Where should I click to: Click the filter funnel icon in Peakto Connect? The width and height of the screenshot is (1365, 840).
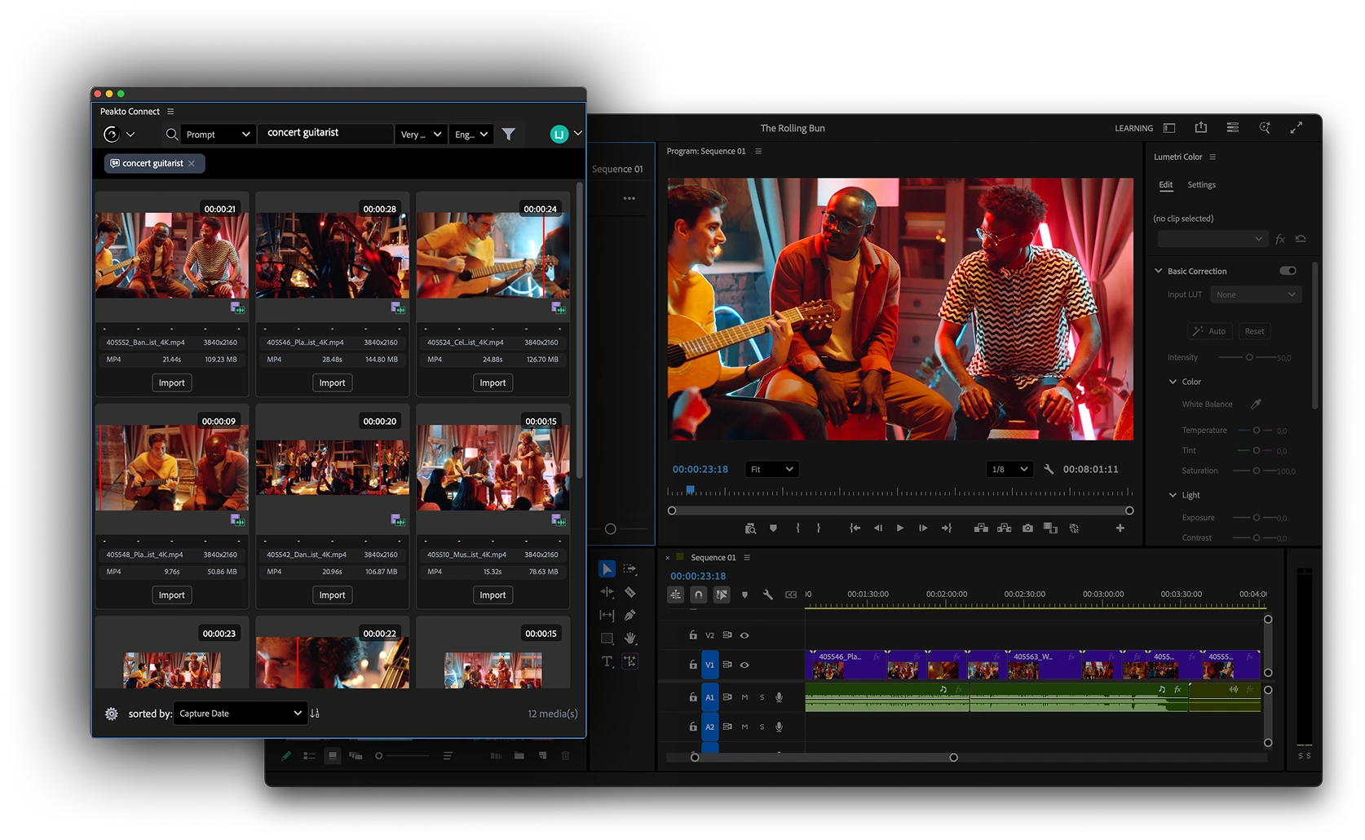click(510, 134)
